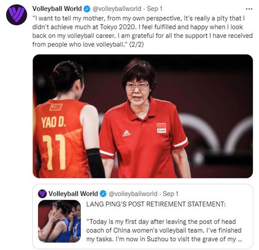Viewport: 259px width, 250px height.
Task: Click the main tweet text about Tokyo 2020
Action: point(142,31)
